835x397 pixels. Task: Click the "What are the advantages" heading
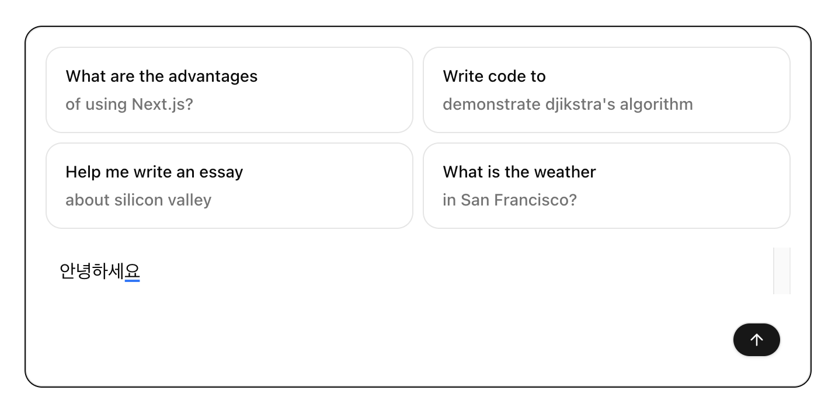(x=161, y=76)
